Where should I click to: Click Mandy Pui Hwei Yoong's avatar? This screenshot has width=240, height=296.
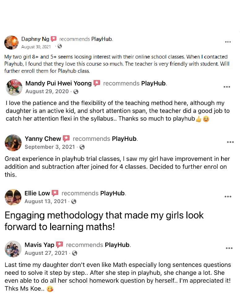click(14, 87)
